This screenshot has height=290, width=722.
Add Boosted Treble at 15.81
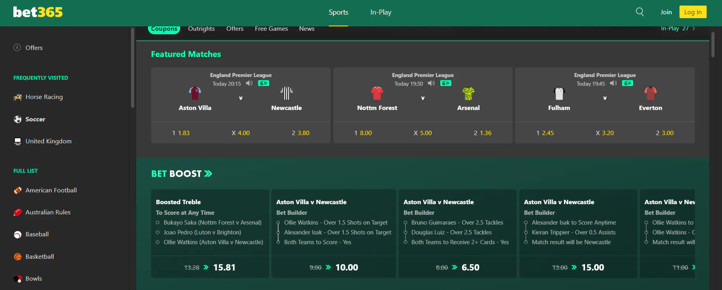[210, 267]
